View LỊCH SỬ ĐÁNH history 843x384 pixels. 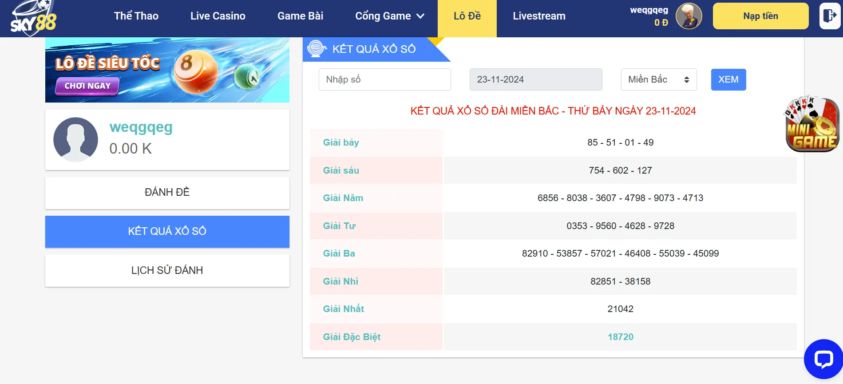(167, 270)
